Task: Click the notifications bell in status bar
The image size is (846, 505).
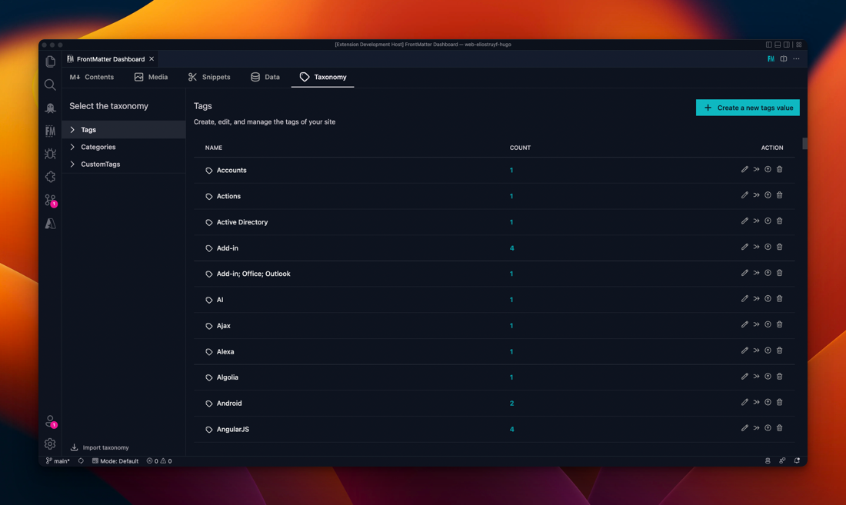Action: (x=797, y=461)
